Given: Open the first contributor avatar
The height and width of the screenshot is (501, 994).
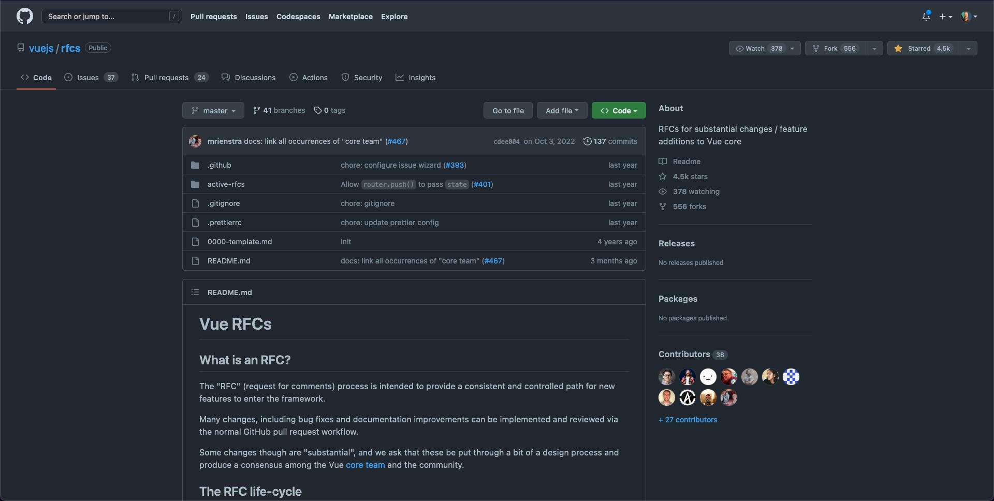Looking at the screenshot, I should [667, 377].
